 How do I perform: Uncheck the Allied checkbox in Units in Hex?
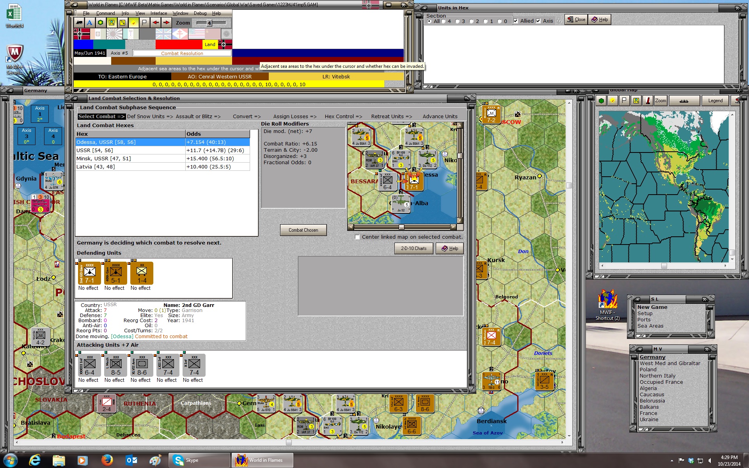click(x=516, y=21)
